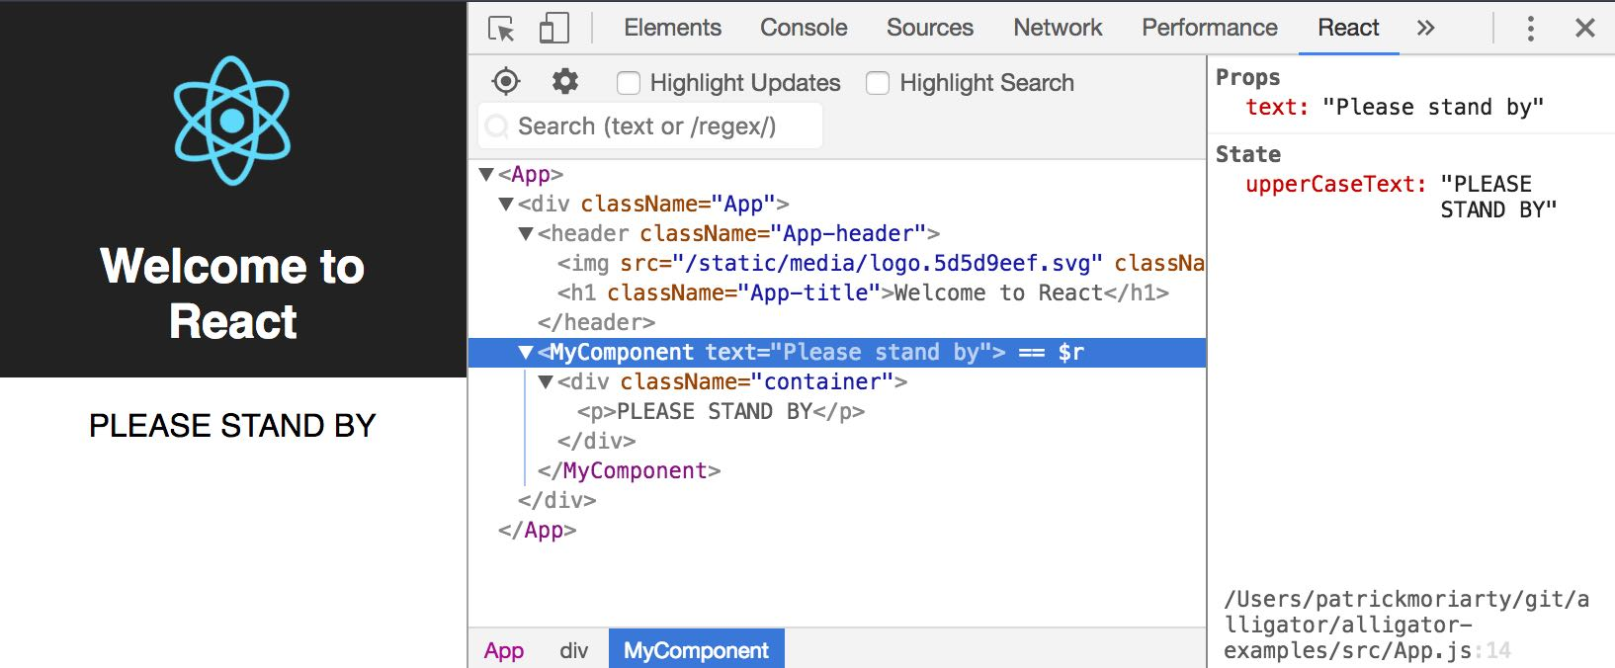Switch to the Network tab
This screenshot has height=668, width=1615.
pyautogui.click(x=1058, y=28)
